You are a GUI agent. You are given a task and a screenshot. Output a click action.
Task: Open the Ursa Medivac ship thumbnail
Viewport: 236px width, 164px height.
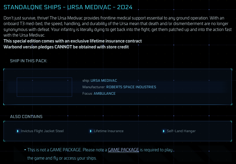(44, 87)
